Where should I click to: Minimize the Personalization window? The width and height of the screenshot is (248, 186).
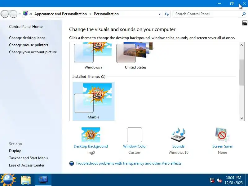click(219, 3)
